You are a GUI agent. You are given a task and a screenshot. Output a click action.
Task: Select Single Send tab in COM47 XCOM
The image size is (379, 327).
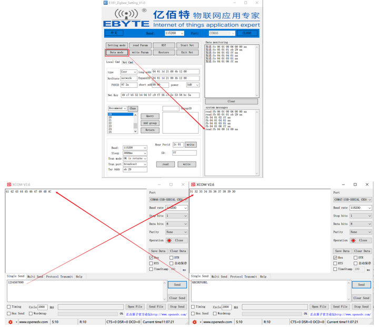[200, 276]
